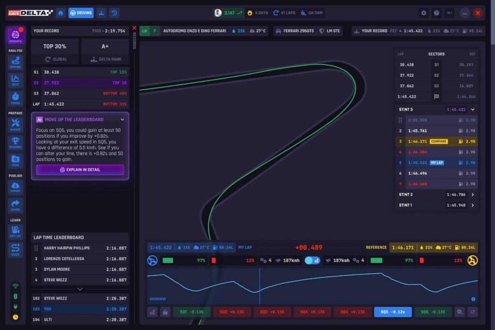Toggle the lap comparison switch between speeds
This screenshot has width=495, height=330.
pos(312,261)
